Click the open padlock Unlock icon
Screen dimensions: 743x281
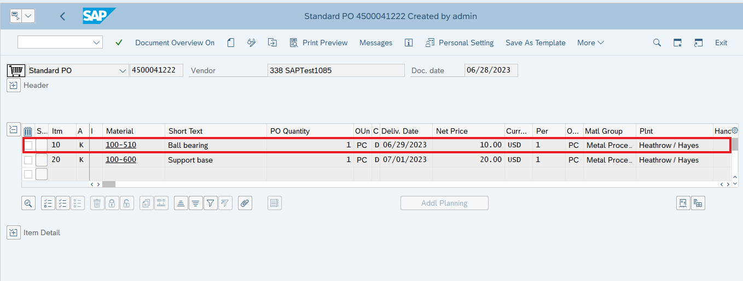click(x=126, y=204)
